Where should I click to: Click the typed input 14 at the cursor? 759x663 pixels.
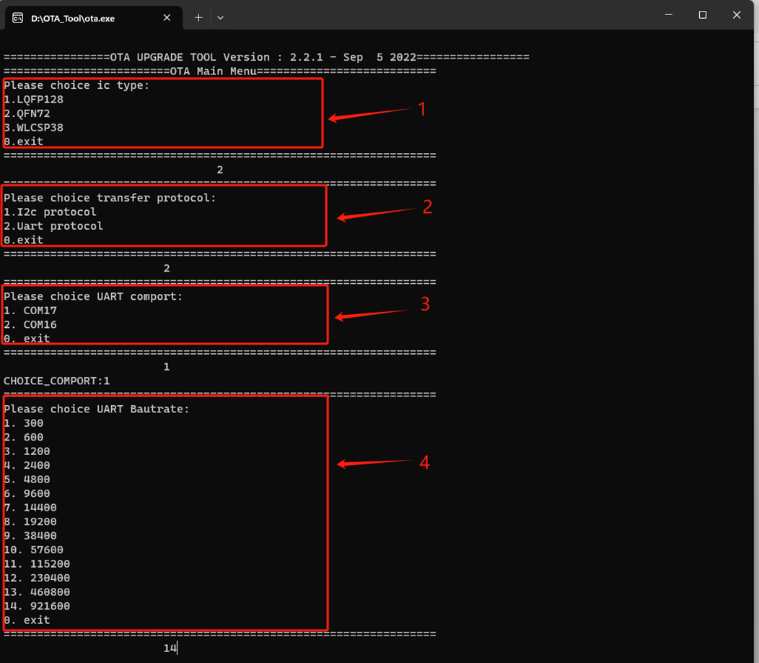pos(170,648)
